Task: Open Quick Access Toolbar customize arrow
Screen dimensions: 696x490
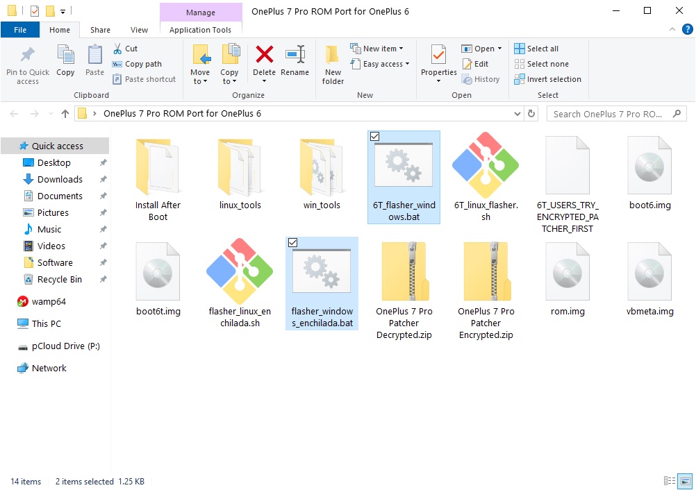Action: [x=63, y=11]
